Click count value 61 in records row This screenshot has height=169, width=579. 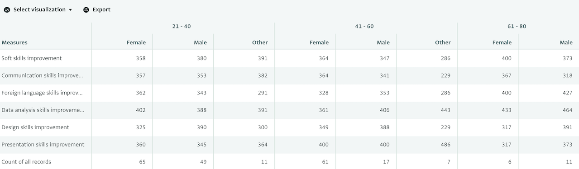coord(325,161)
